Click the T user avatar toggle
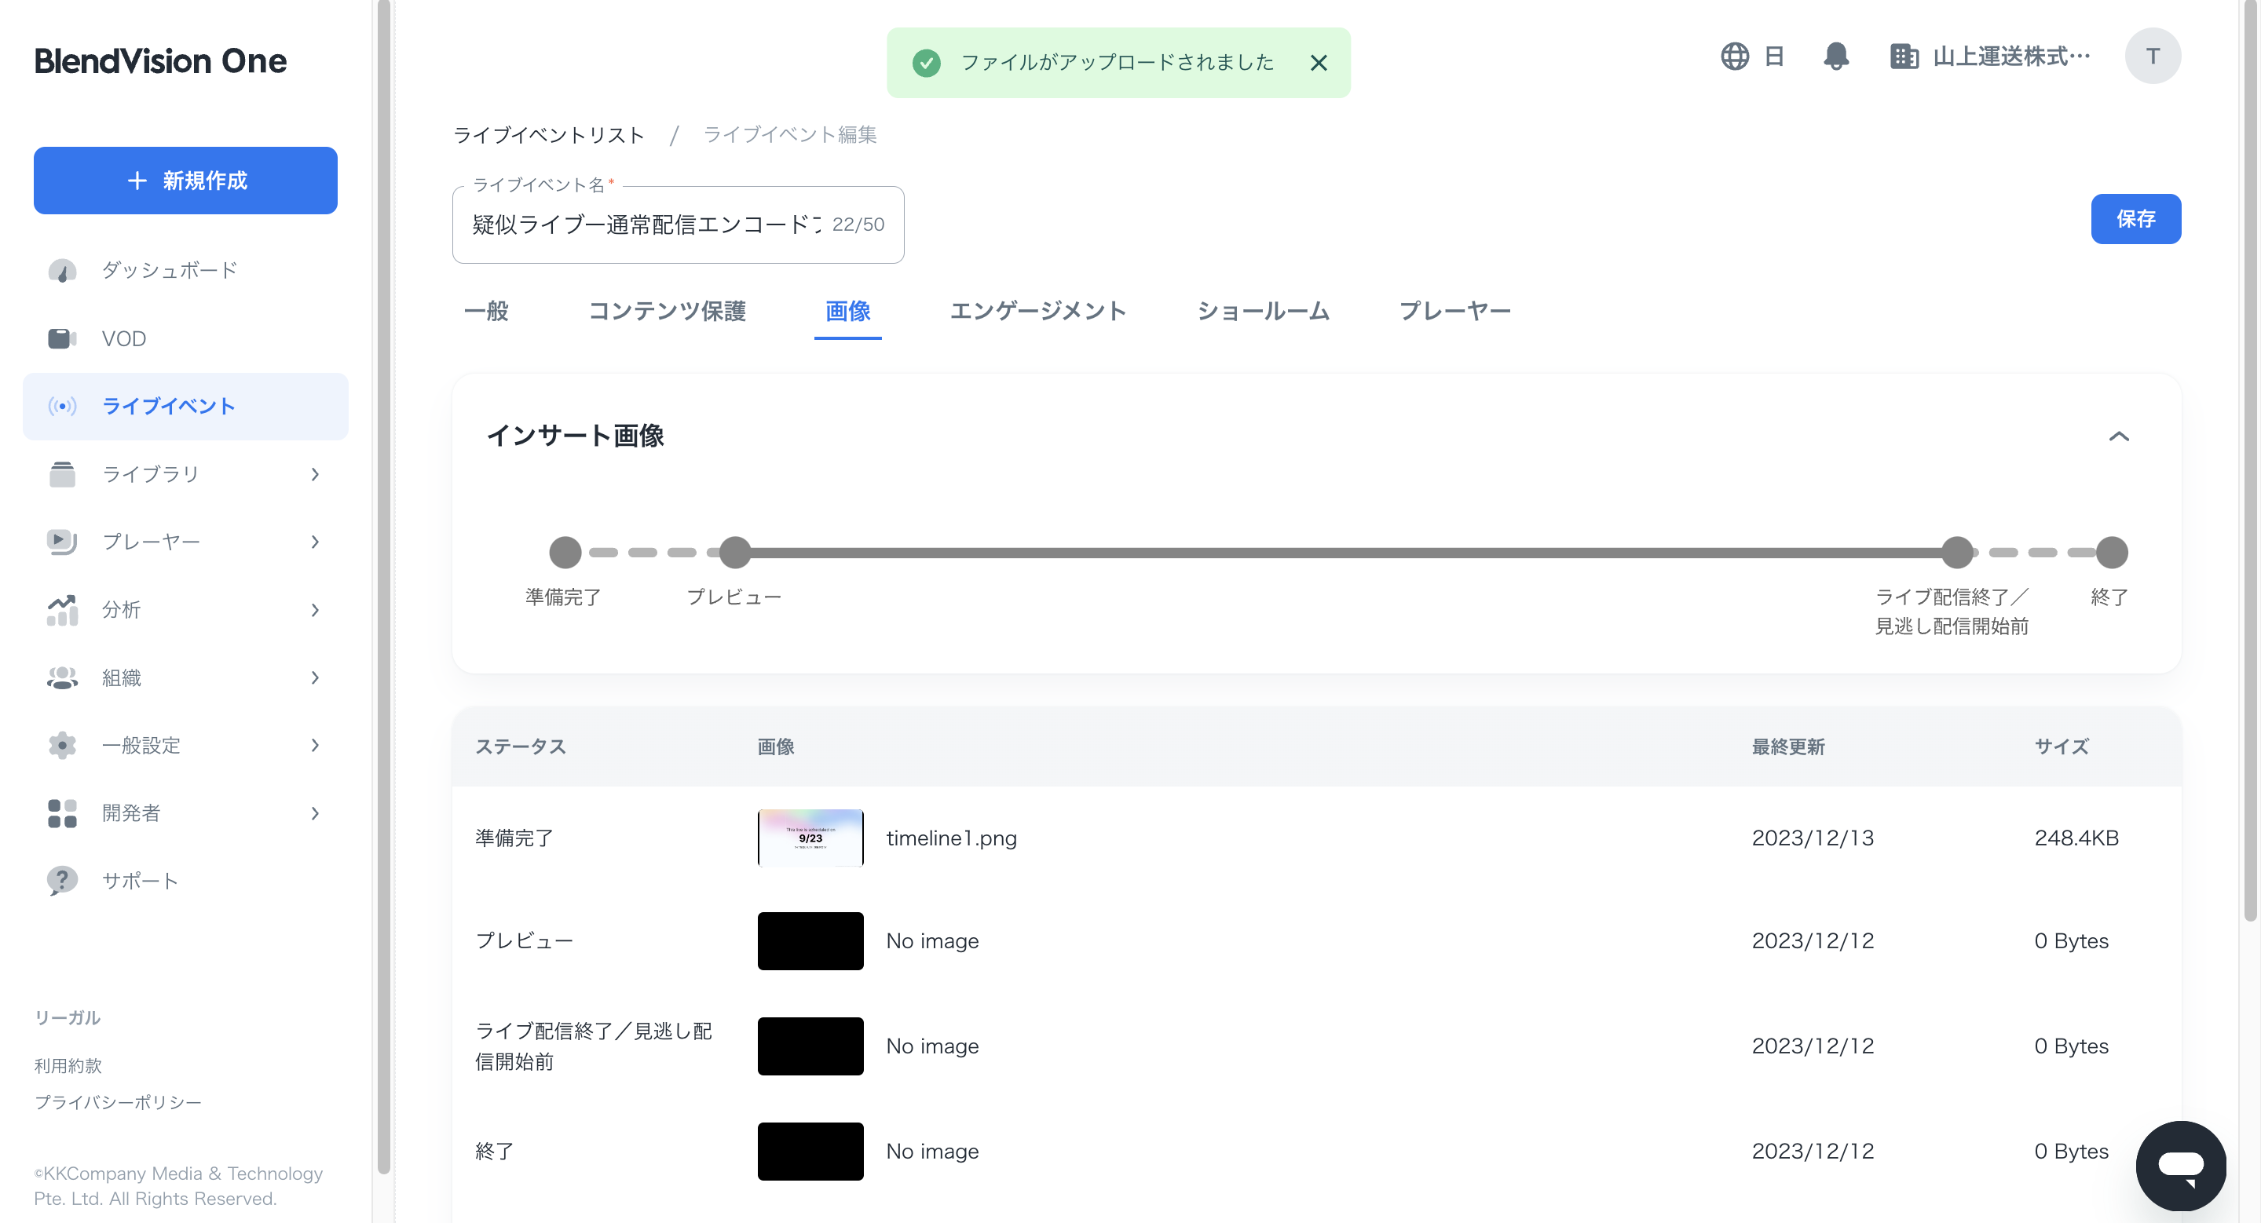This screenshot has height=1223, width=2261. [x=2153, y=57]
